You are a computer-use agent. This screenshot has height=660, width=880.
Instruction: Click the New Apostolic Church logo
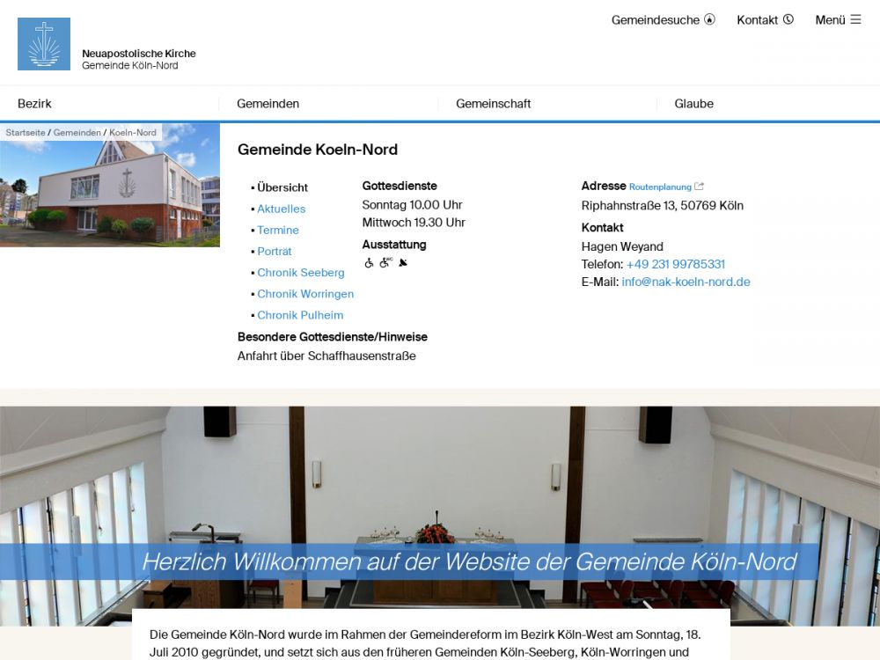44,44
